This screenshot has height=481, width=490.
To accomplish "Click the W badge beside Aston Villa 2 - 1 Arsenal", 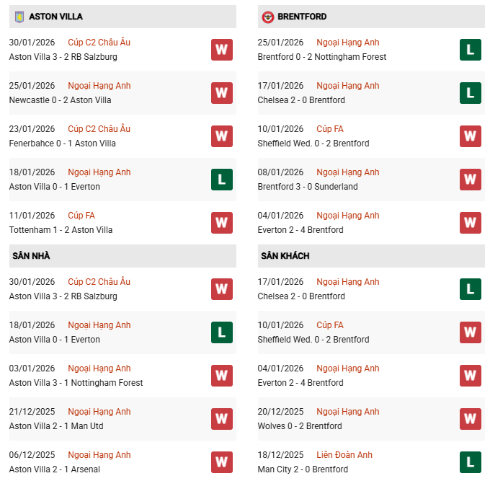I will point(221,462).
